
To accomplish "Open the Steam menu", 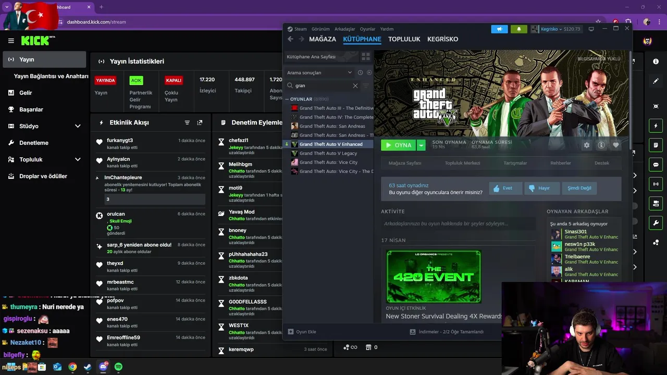I will (297, 29).
